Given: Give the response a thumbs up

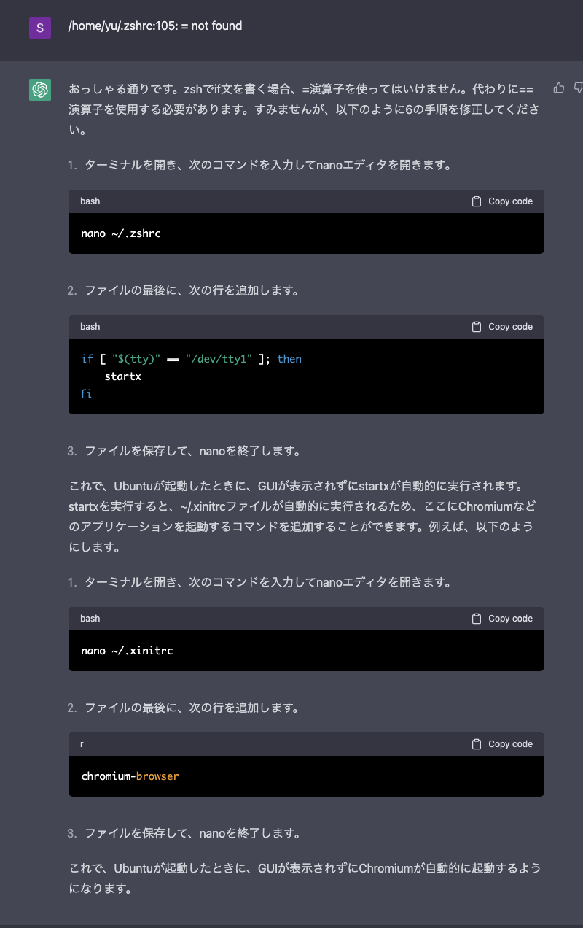Looking at the screenshot, I should pyautogui.click(x=559, y=88).
